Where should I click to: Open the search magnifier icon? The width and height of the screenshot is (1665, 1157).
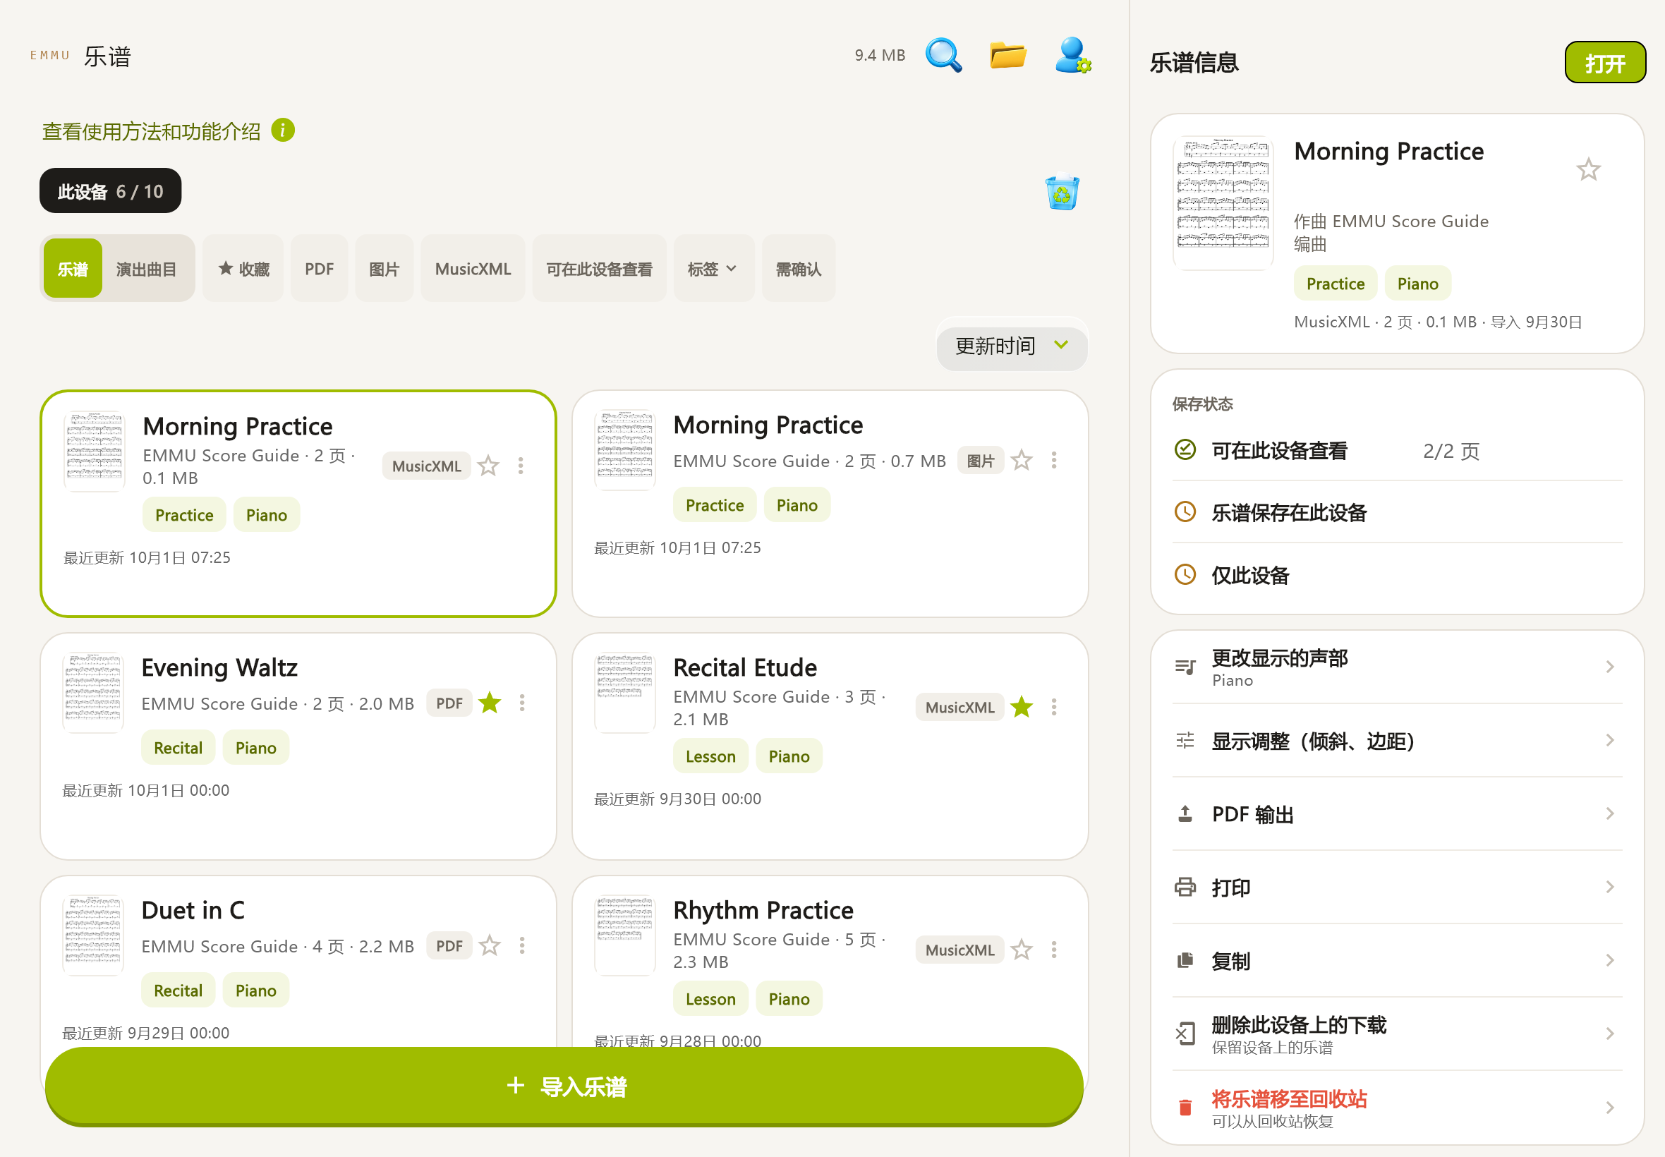pyautogui.click(x=943, y=55)
